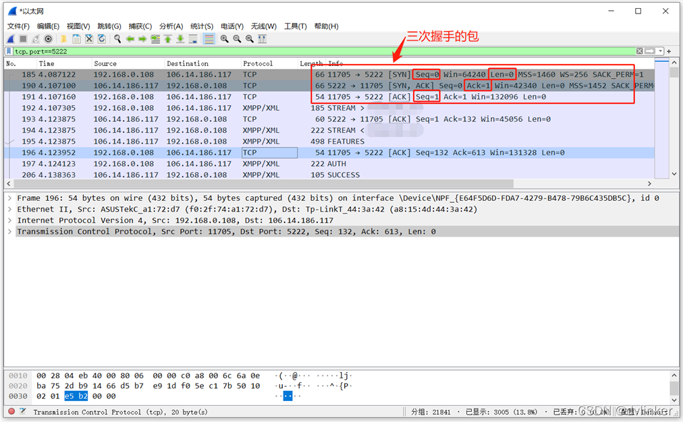
Task: Click the find packet magnifier icon
Action: [117, 39]
